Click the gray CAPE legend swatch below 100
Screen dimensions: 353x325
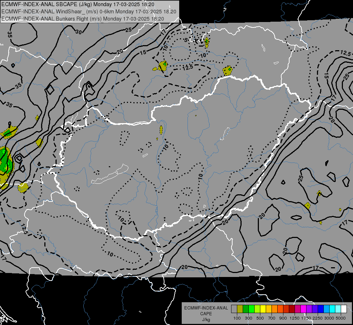click(x=234, y=309)
